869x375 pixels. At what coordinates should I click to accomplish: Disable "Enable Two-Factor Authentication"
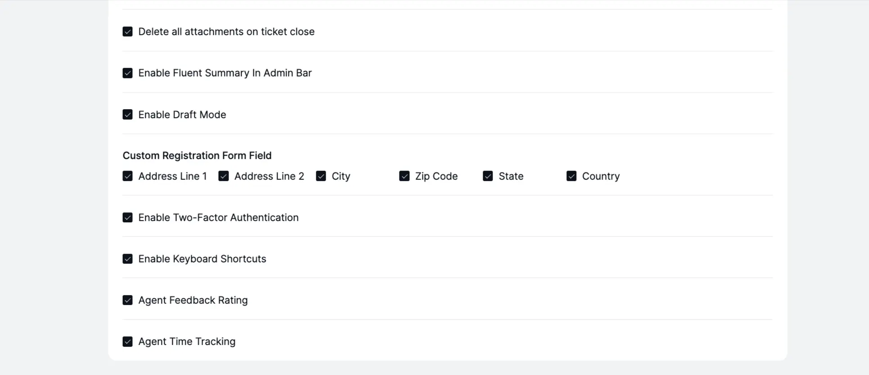coord(128,217)
